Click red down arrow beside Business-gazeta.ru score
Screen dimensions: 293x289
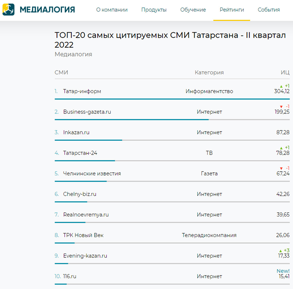pyautogui.click(x=281, y=107)
